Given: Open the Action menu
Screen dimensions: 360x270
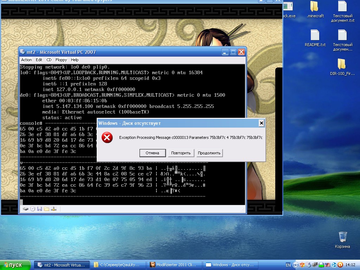Looking at the screenshot, I should 26,60.
